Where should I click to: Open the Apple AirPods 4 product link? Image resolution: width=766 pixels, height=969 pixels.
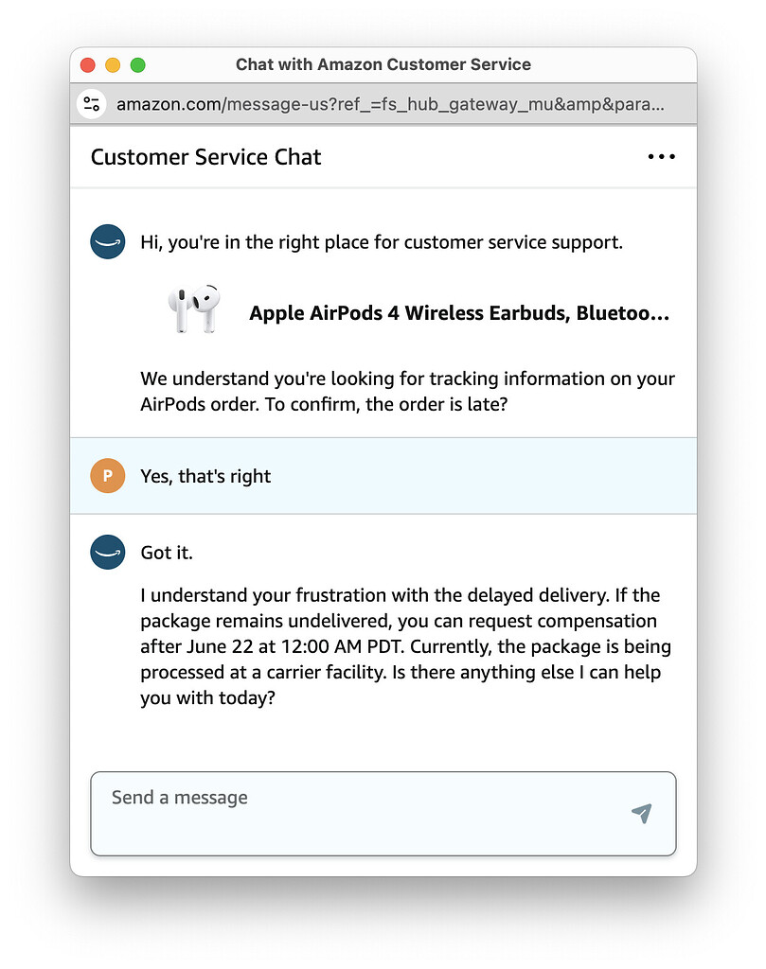point(459,312)
